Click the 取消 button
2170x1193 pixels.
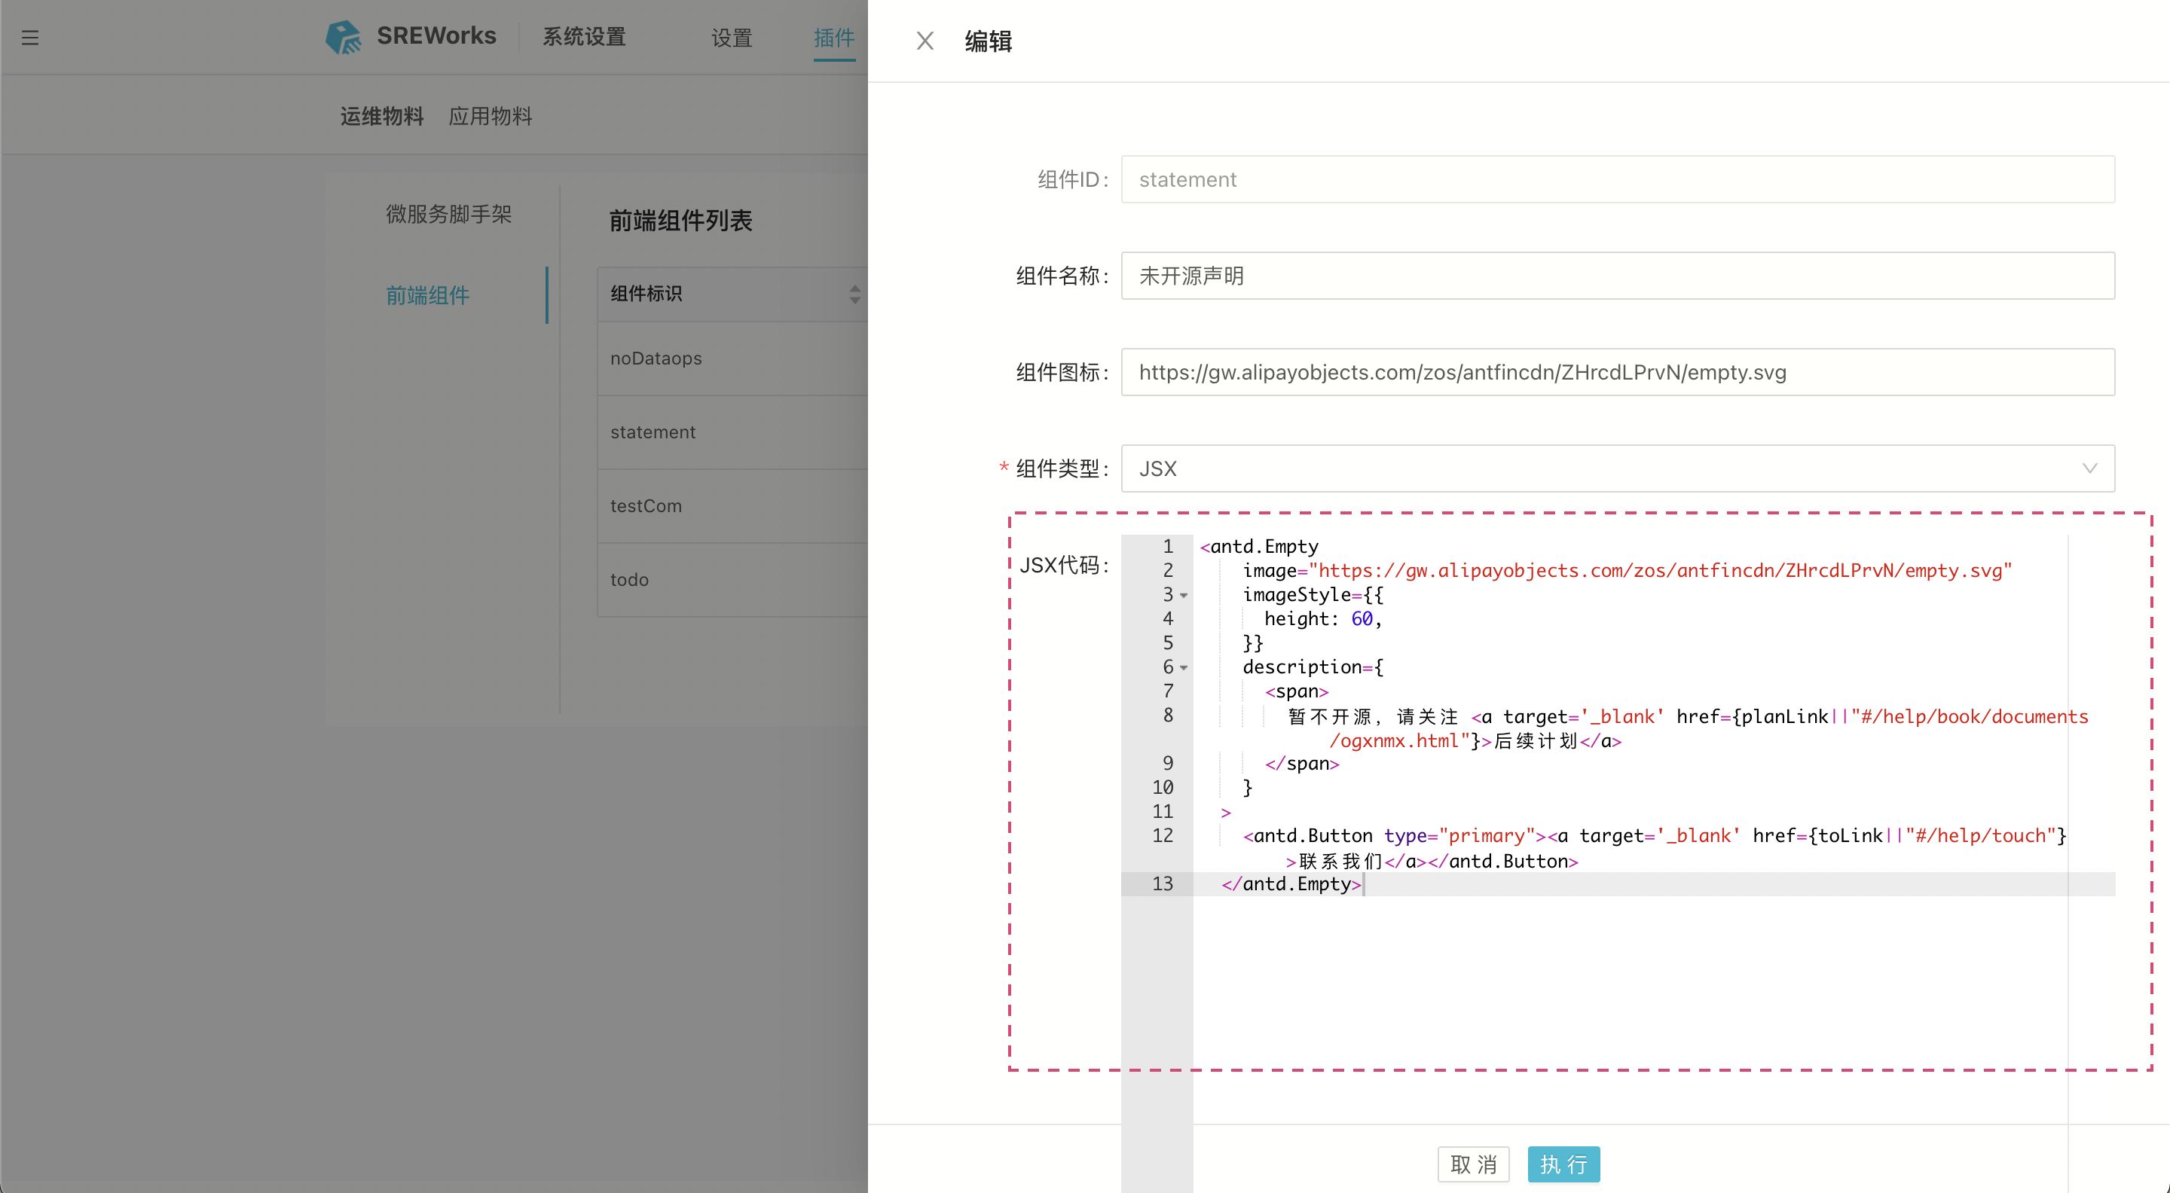[1472, 1164]
